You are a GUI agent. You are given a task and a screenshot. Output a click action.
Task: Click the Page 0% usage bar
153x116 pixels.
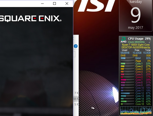pyautogui.click(x=127, y=61)
